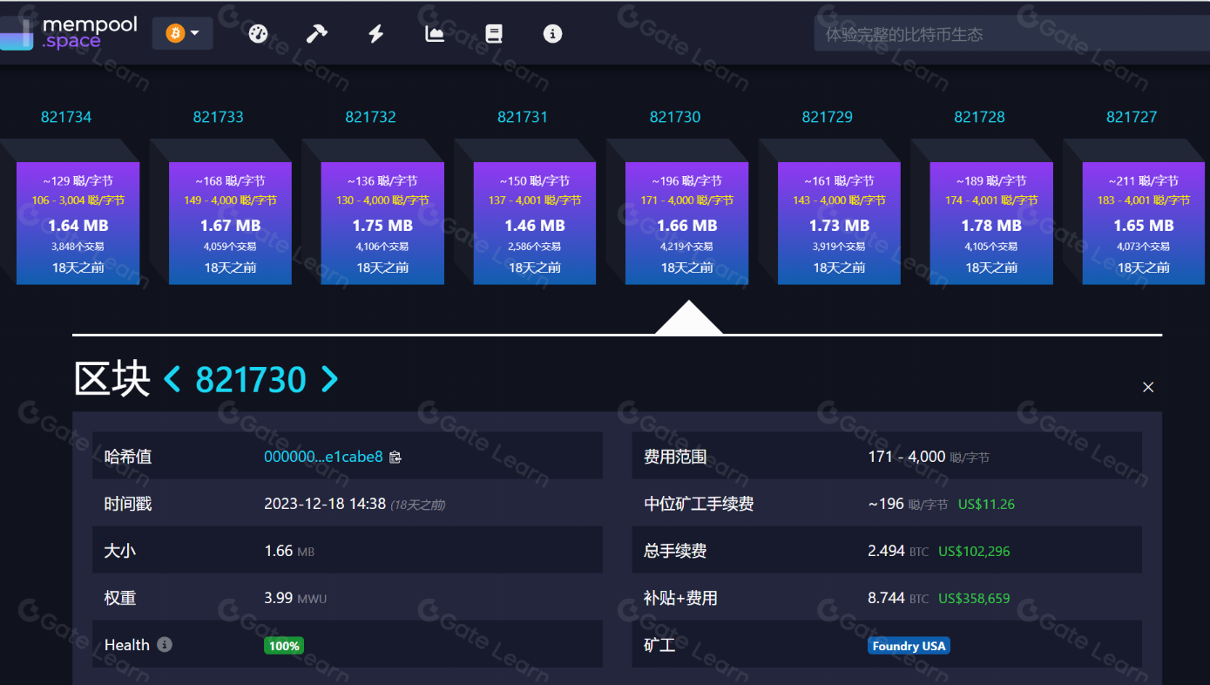Click the mempool.space logo
This screenshot has height=685, width=1210.
click(70, 33)
